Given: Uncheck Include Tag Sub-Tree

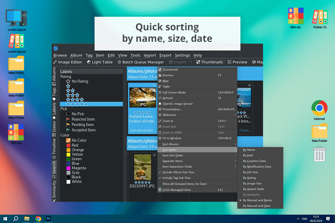Looking at the screenshot, I should point(197,178).
